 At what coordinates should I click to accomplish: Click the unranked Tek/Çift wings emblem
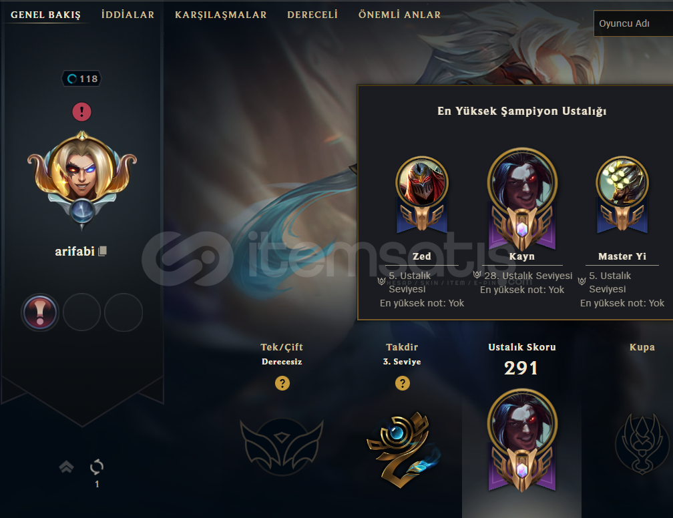click(282, 447)
